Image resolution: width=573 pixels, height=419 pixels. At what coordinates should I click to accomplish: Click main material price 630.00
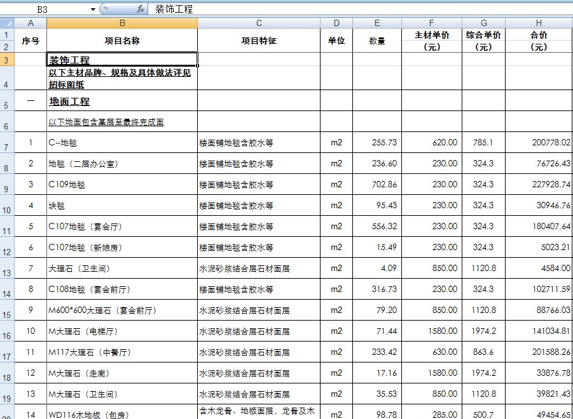pyautogui.click(x=432, y=352)
